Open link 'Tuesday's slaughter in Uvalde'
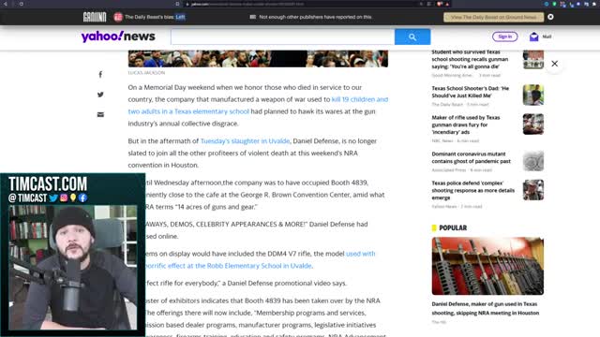The width and height of the screenshot is (600, 337). click(245, 141)
